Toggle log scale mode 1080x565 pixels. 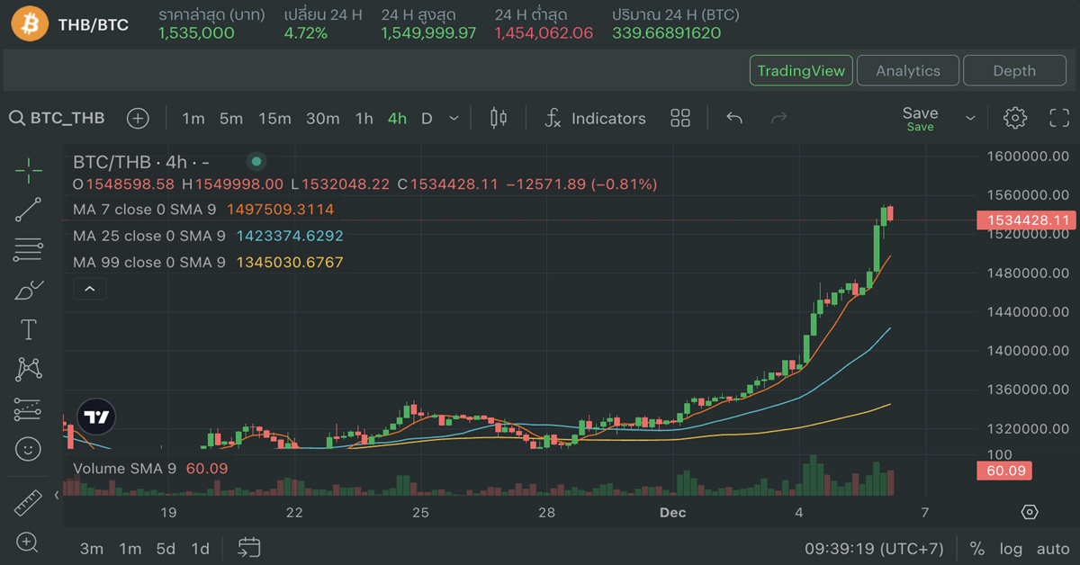pyautogui.click(x=1011, y=549)
